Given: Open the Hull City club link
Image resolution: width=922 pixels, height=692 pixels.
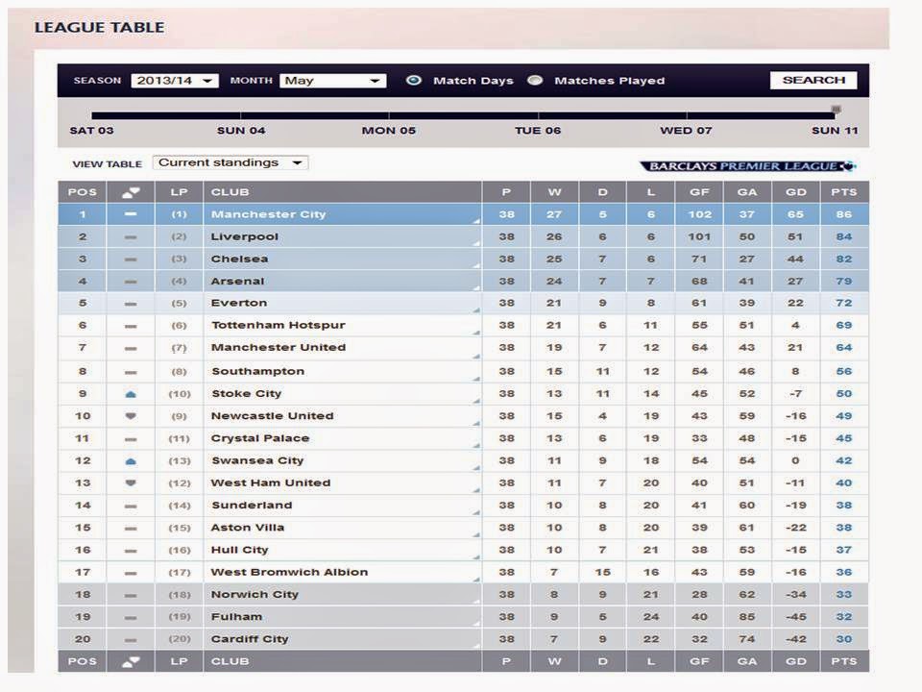Looking at the screenshot, I should [239, 550].
